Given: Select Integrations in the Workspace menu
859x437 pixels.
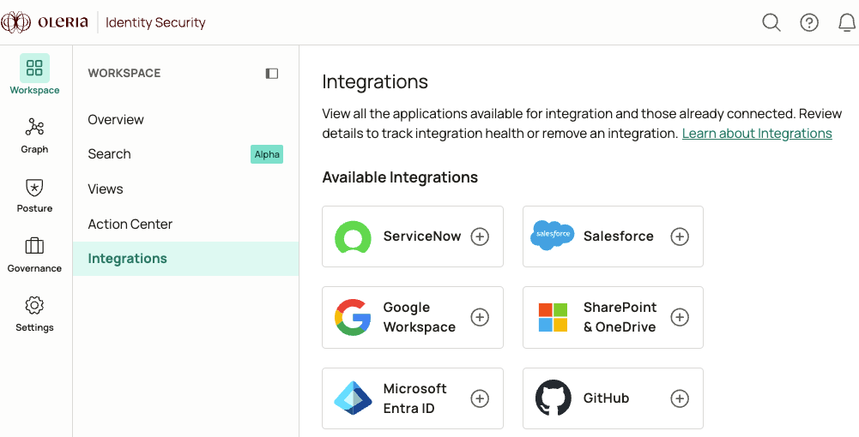Looking at the screenshot, I should [x=185, y=259].
